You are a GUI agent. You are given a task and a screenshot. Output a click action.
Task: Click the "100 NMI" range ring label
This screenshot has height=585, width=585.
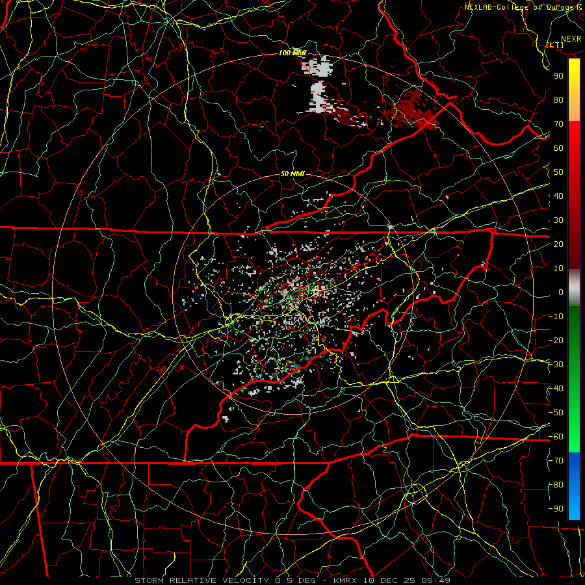(x=292, y=53)
